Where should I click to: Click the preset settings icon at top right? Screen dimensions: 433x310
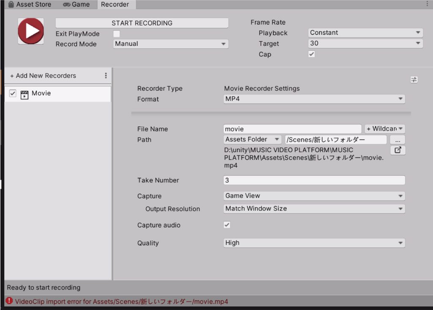click(x=414, y=79)
